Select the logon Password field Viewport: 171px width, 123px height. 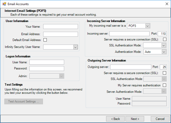click(47, 68)
